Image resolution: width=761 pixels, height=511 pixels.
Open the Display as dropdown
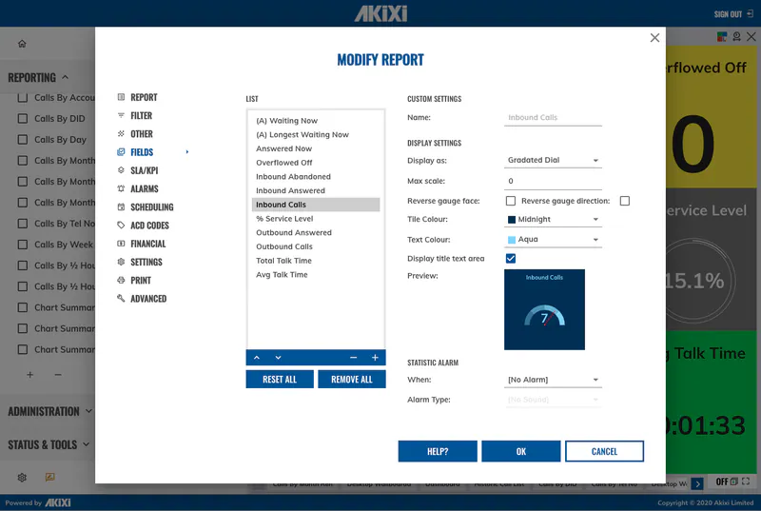(553, 161)
